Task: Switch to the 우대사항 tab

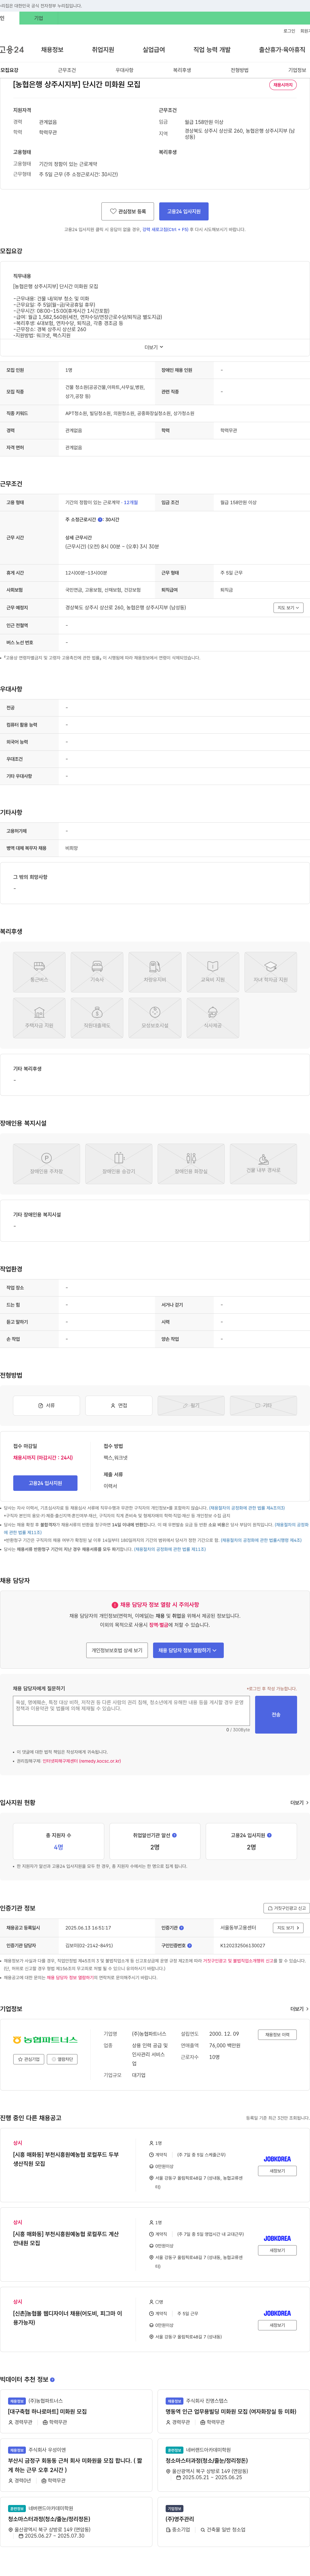Action: (124, 70)
